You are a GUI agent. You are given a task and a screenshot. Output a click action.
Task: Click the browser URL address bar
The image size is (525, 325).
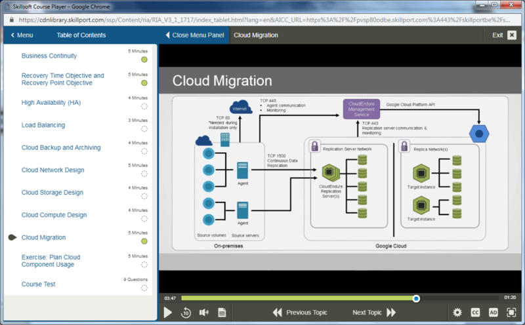(264, 20)
